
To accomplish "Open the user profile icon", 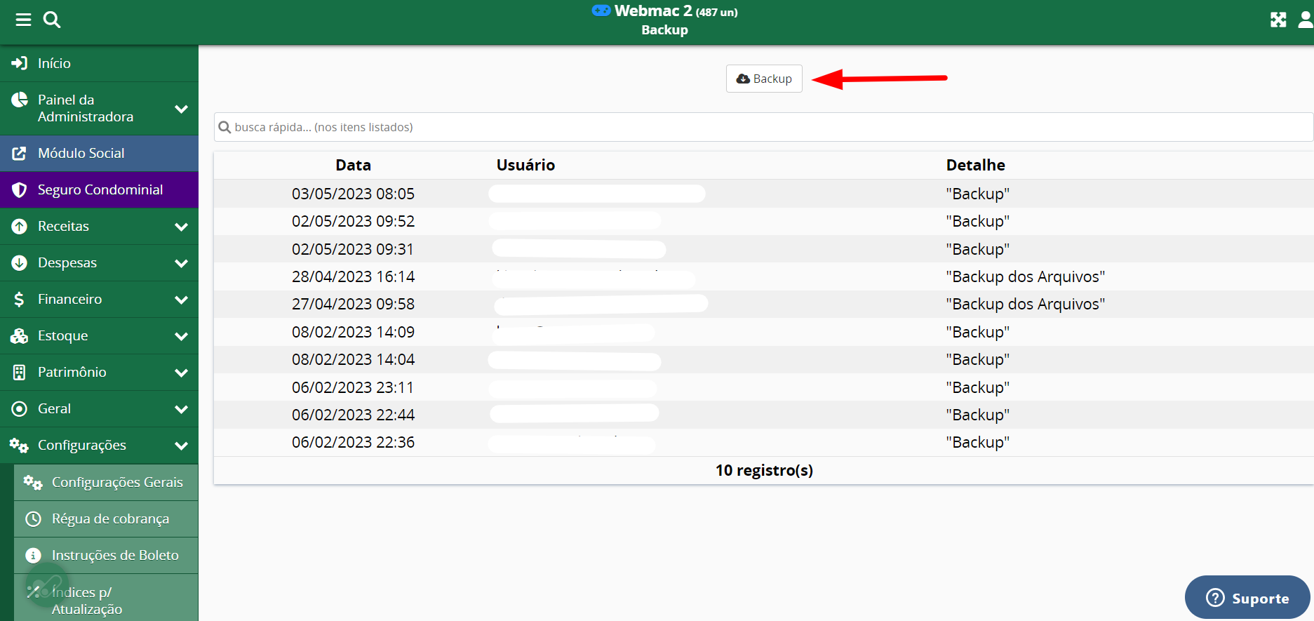I will (x=1305, y=20).
